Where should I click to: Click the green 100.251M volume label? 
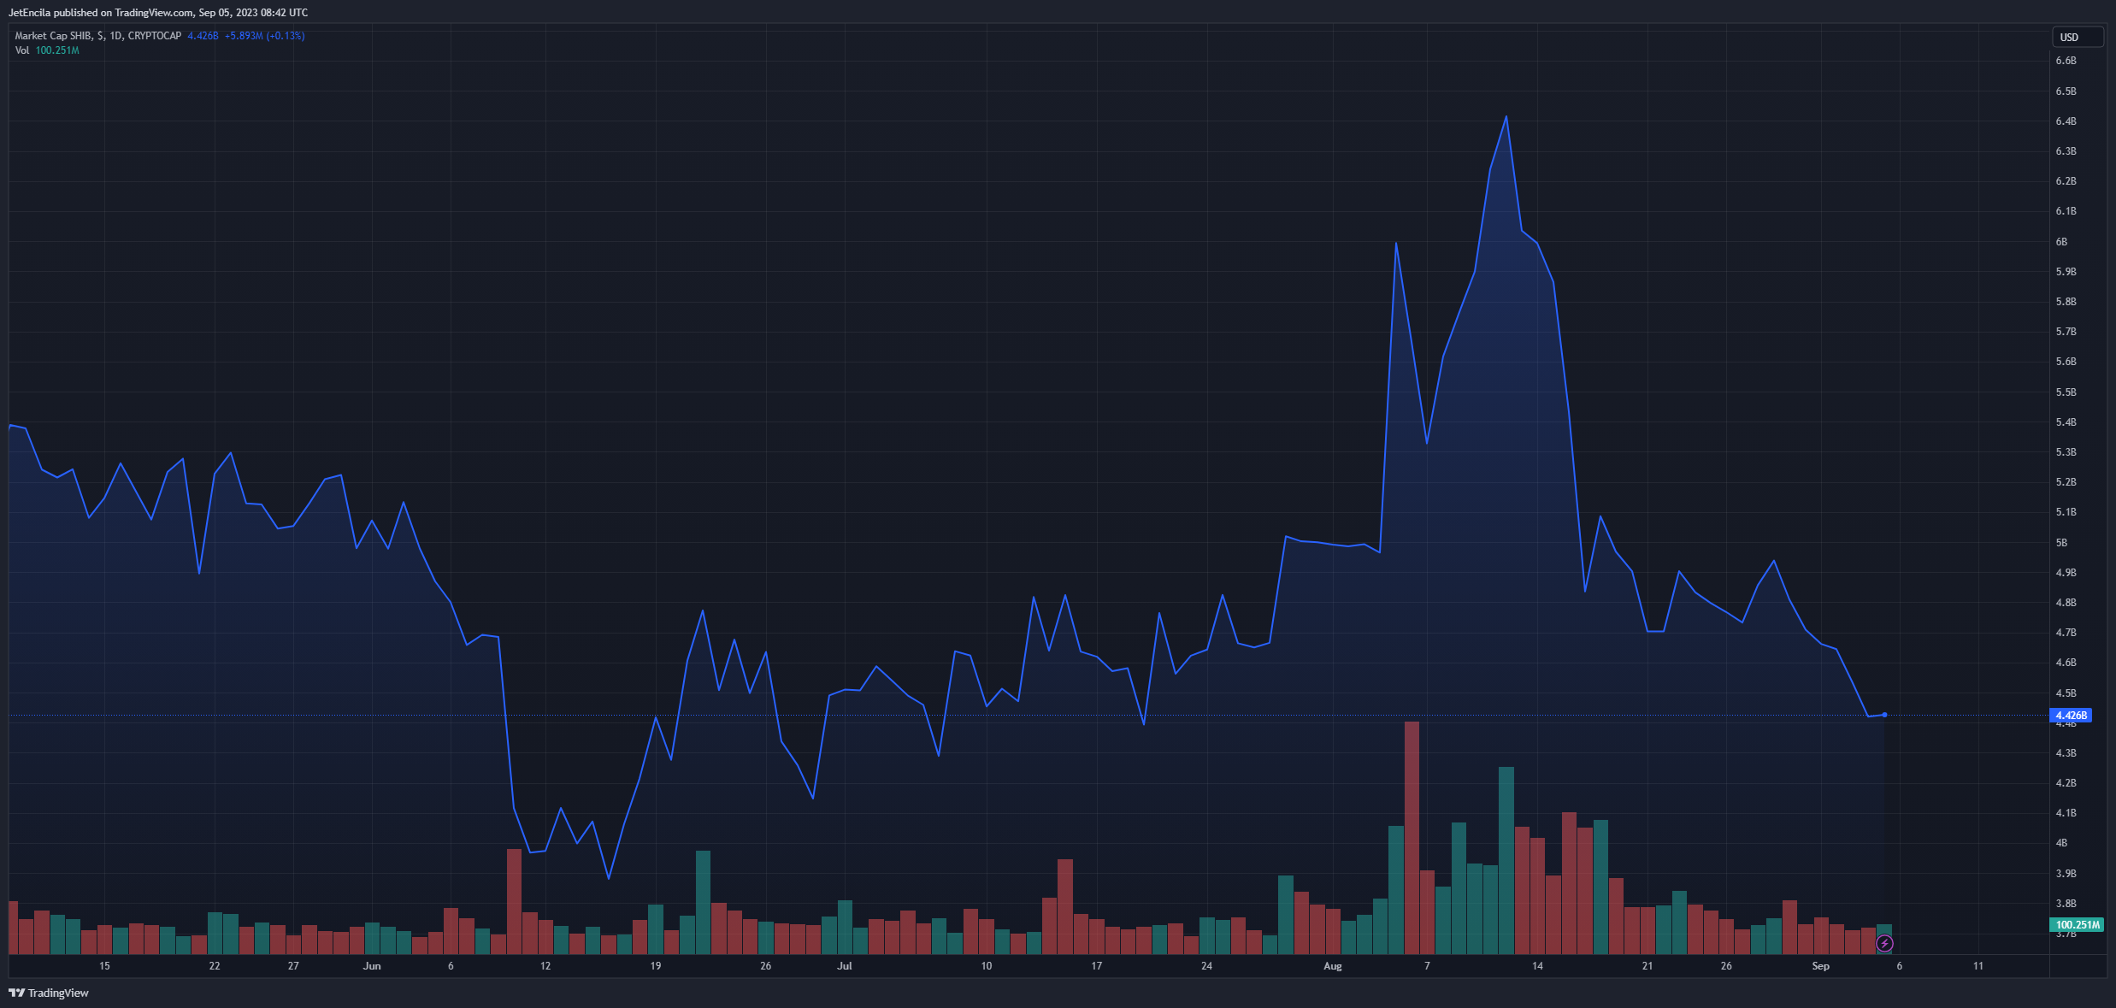pos(2077,924)
